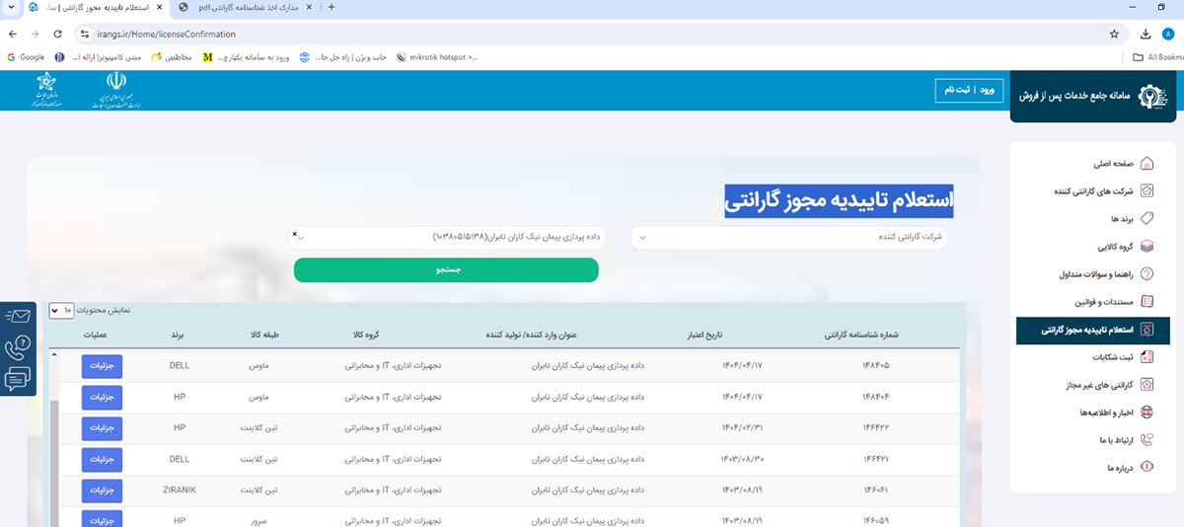Click the Chrome downloads icon
1184x527 pixels.
(1146, 34)
